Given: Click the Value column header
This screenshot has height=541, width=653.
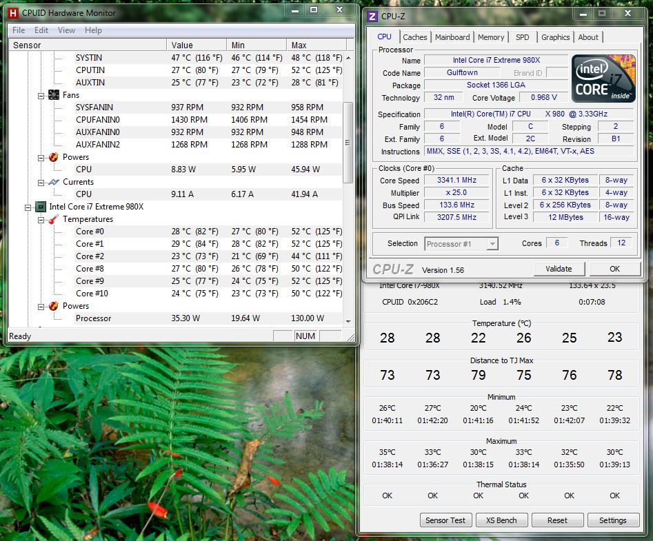Looking at the screenshot, I should (x=197, y=45).
